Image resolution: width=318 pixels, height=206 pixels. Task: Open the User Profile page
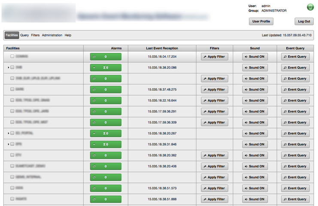[x=261, y=21]
